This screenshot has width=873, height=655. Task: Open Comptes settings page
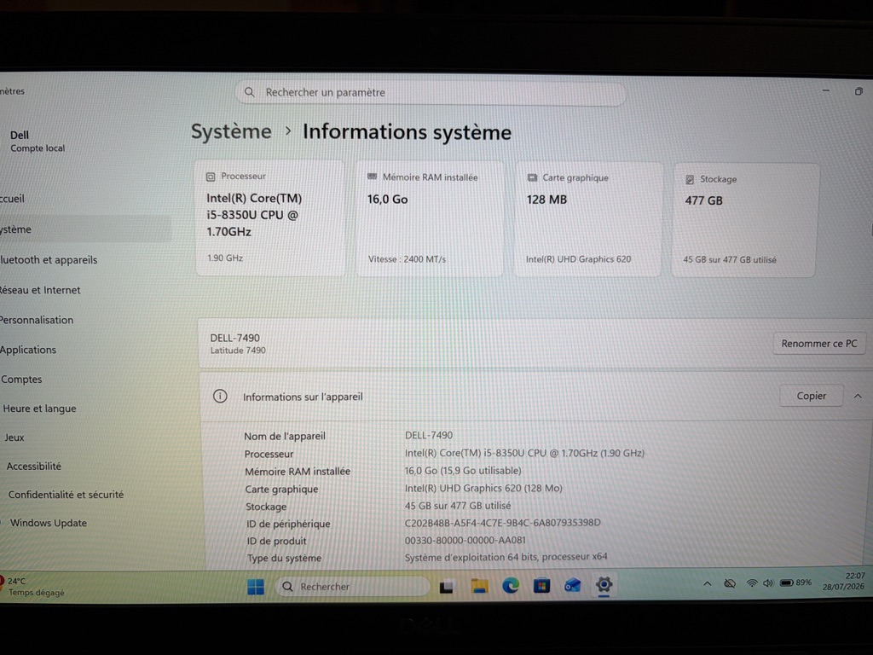[x=21, y=380]
